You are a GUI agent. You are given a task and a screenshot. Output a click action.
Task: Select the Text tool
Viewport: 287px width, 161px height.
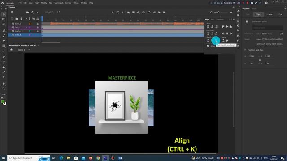tap(4, 62)
